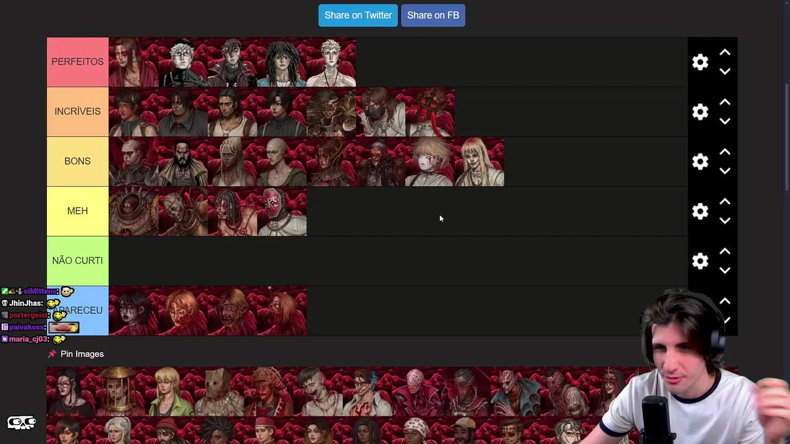Viewport: 790px width, 444px height.
Task: Open settings gear for PERFEITOS tier
Action: (x=700, y=62)
